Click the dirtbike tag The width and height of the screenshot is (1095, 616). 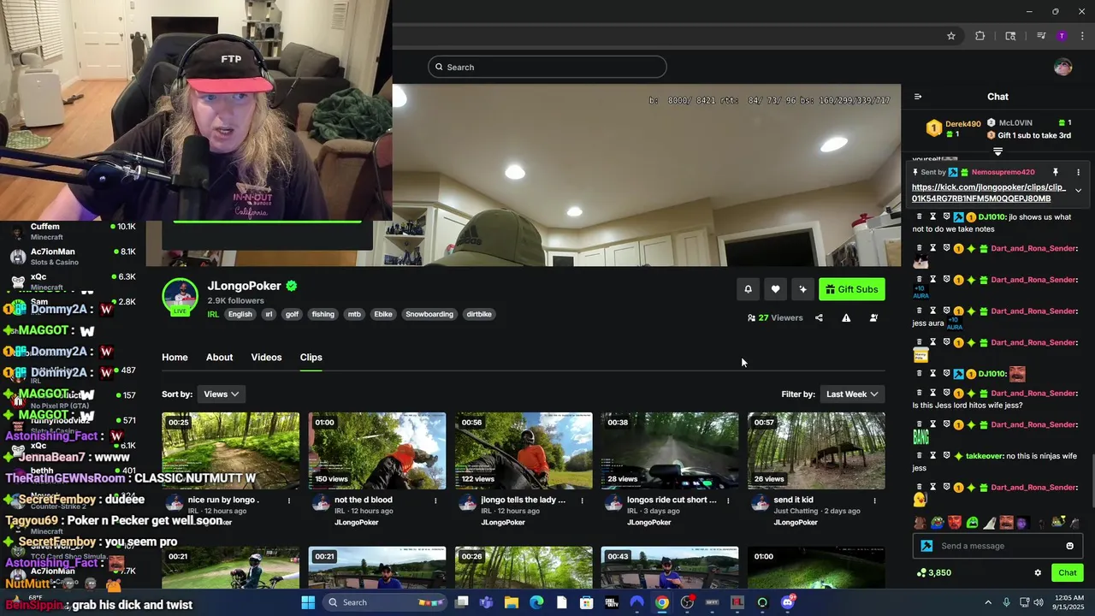pyautogui.click(x=479, y=314)
